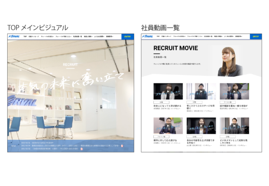Click the category tag under 期待に対して応え続ける
Screen dimensions: 269x186
tap(161, 137)
